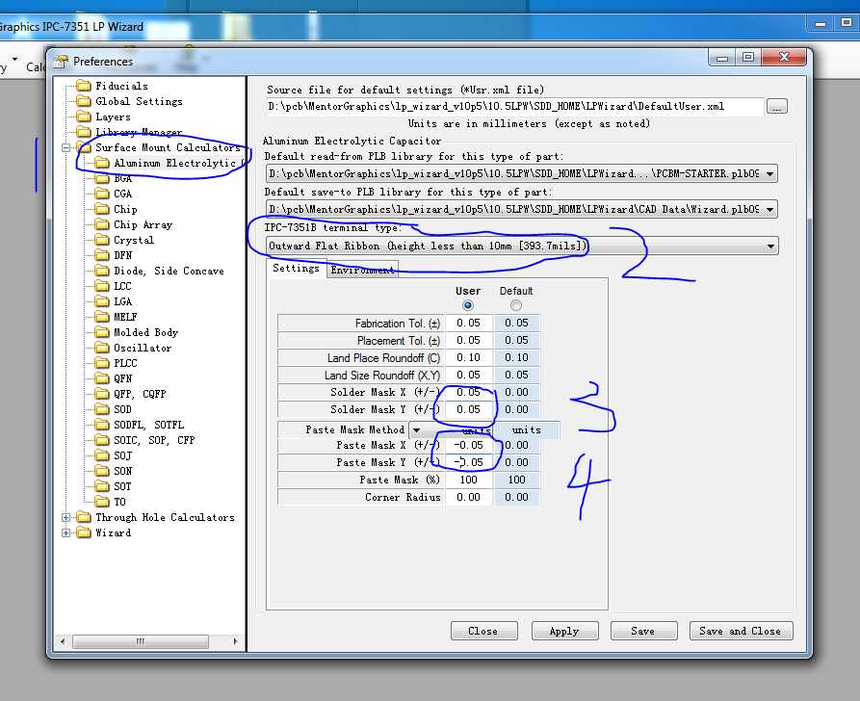Select the User settings radio button
860x701 pixels.
click(x=467, y=305)
